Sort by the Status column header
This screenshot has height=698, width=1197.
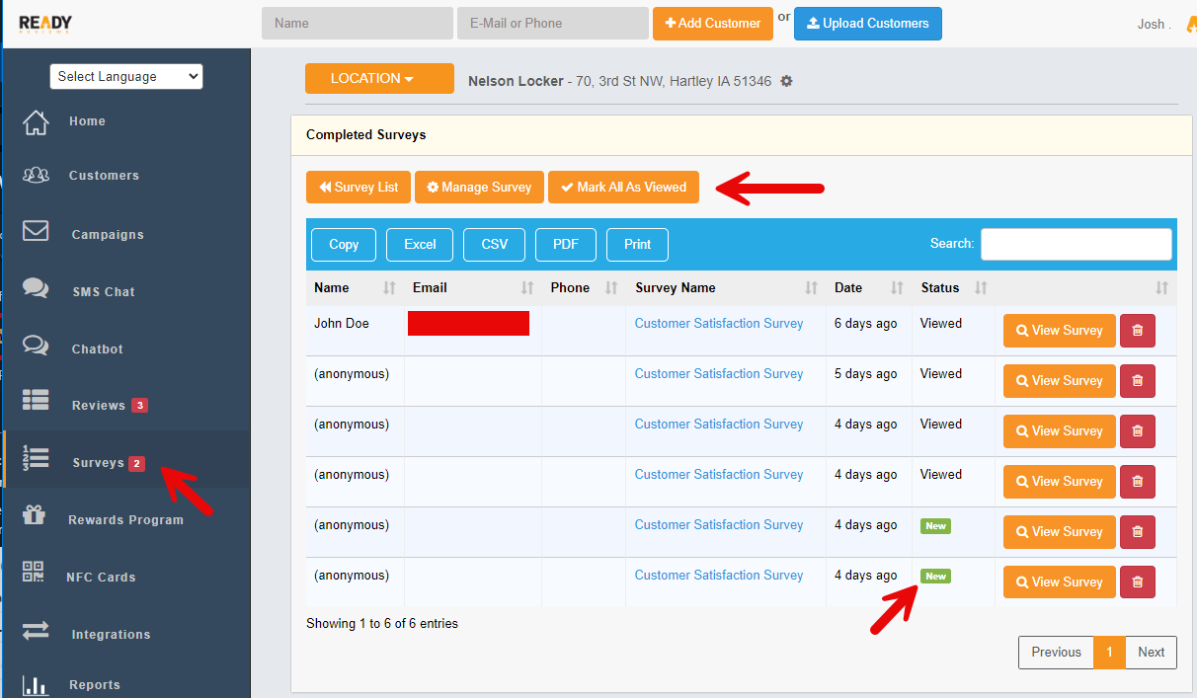click(981, 288)
